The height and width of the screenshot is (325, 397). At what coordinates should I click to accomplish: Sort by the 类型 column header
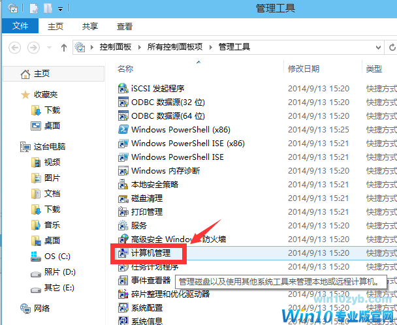pos(374,69)
